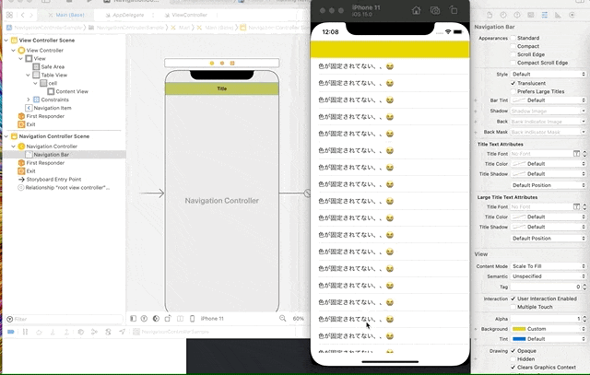The height and width of the screenshot is (375, 590).
Task: Step into in the debug bar
Action: [x=53, y=332]
